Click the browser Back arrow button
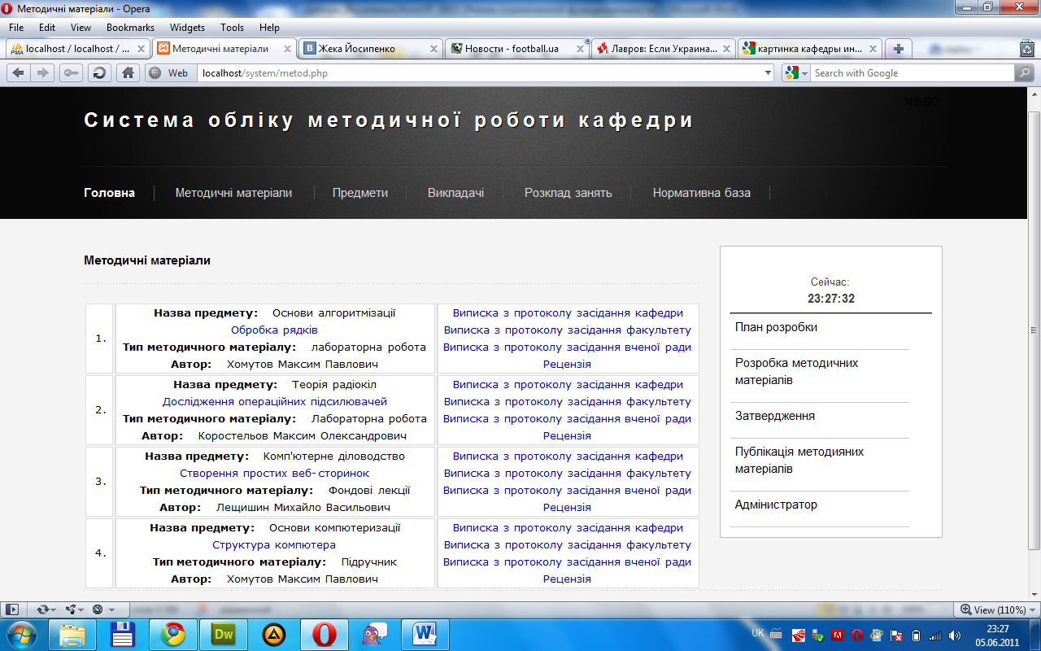The height and width of the screenshot is (651, 1041). coord(18,73)
